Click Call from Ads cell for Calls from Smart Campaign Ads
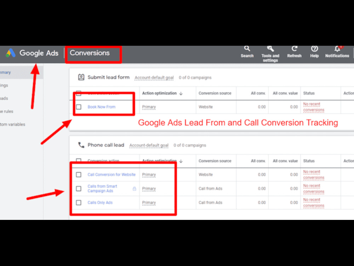The width and height of the screenshot is (354, 266). tap(210, 188)
